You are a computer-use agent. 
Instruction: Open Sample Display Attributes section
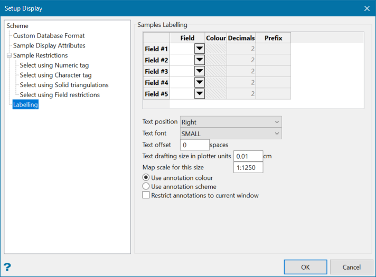[49, 45]
